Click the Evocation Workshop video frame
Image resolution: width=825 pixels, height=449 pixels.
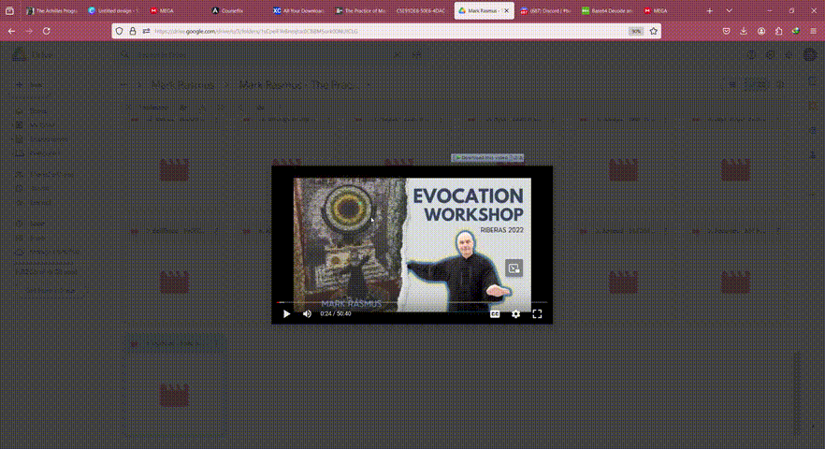[x=412, y=245]
